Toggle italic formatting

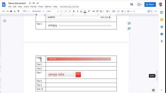77,11
